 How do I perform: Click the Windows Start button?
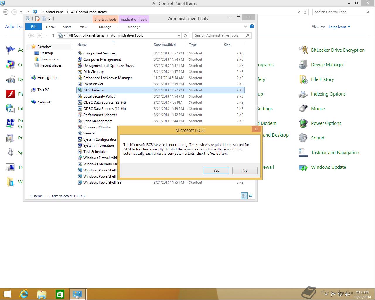(x=7, y=294)
